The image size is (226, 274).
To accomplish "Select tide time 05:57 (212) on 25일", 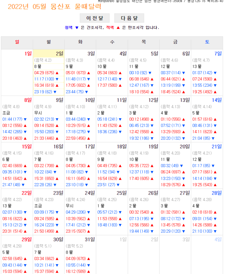I will [x=107, y=212].
